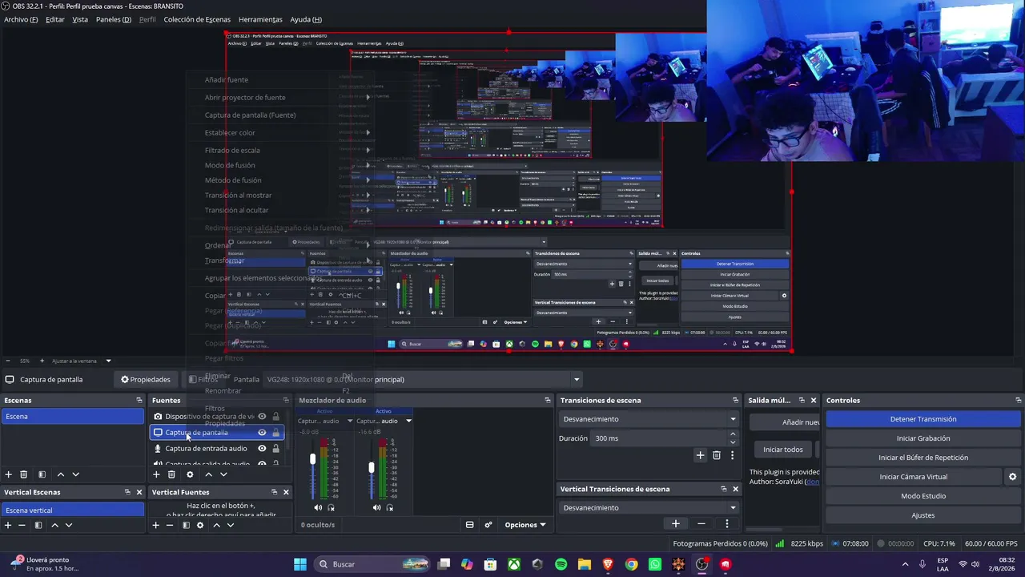Start the replay buffer (Búfer de Repetición)
Image resolution: width=1025 pixels, height=577 pixels.
923,458
